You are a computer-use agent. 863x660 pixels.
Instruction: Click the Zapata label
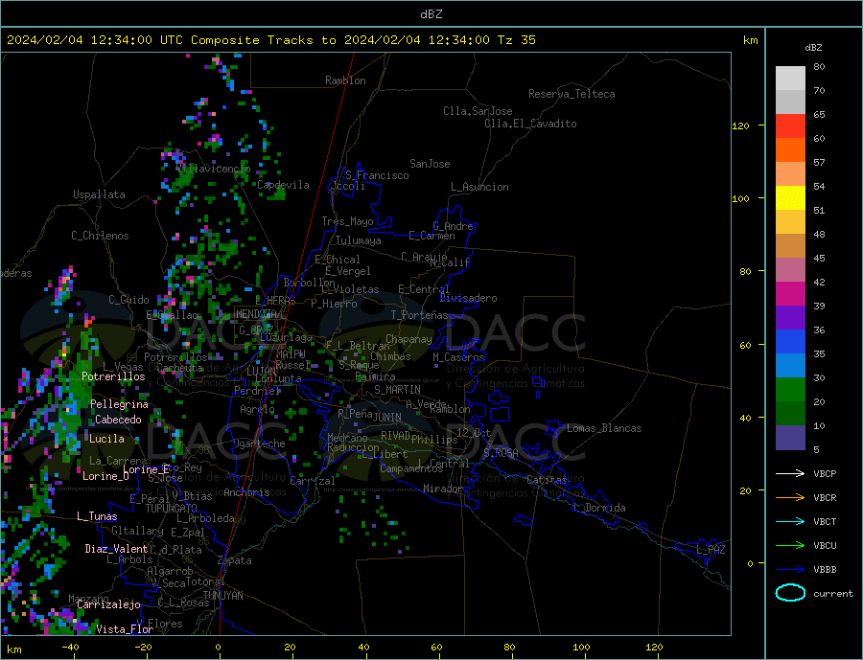[x=235, y=561]
